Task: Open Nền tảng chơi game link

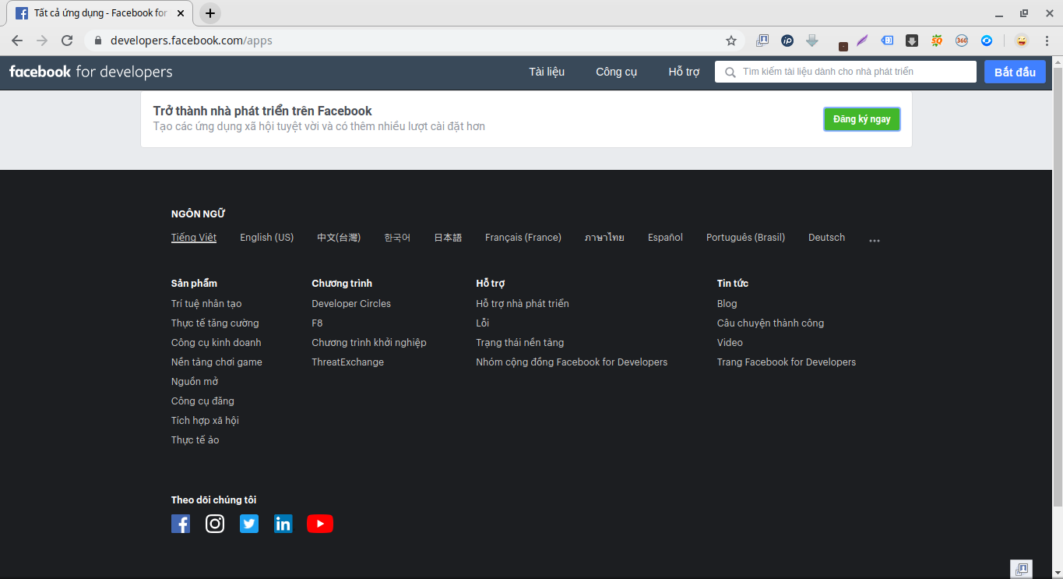Action: point(216,362)
